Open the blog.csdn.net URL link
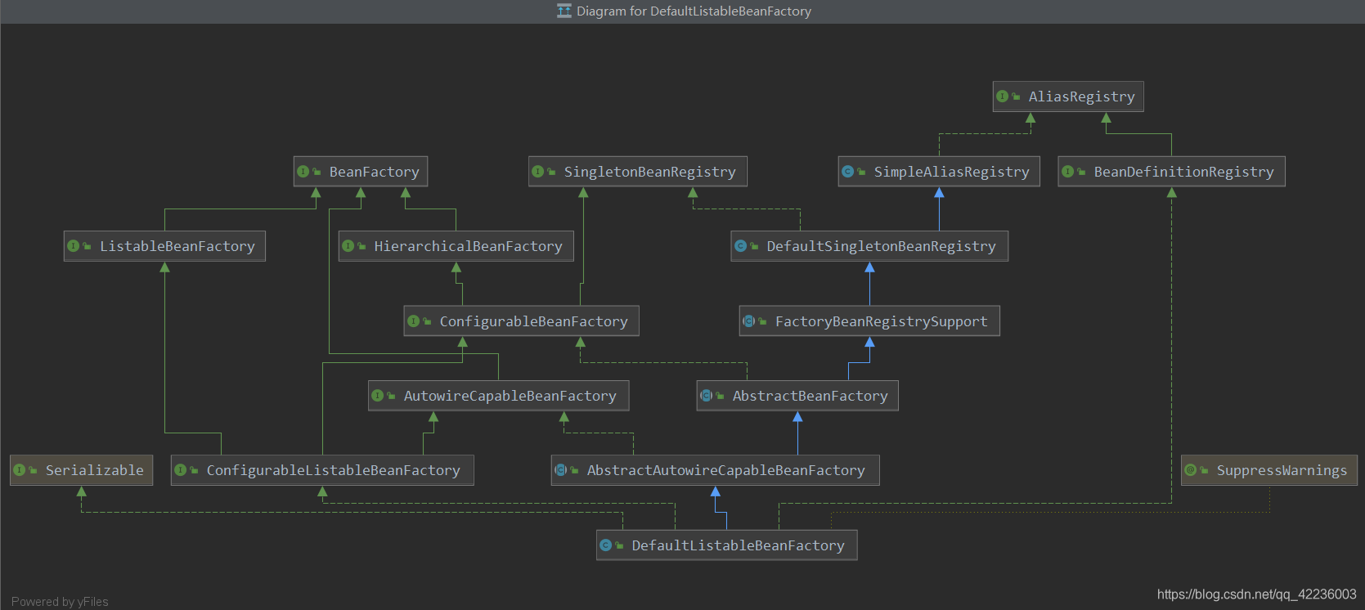Image resolution: width=1365 pixels, height=610 pixels. (x=1256, y=594)
